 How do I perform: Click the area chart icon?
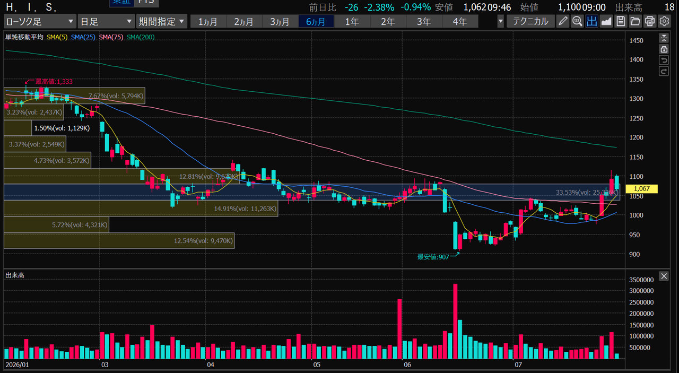click(x=606, y=21)
